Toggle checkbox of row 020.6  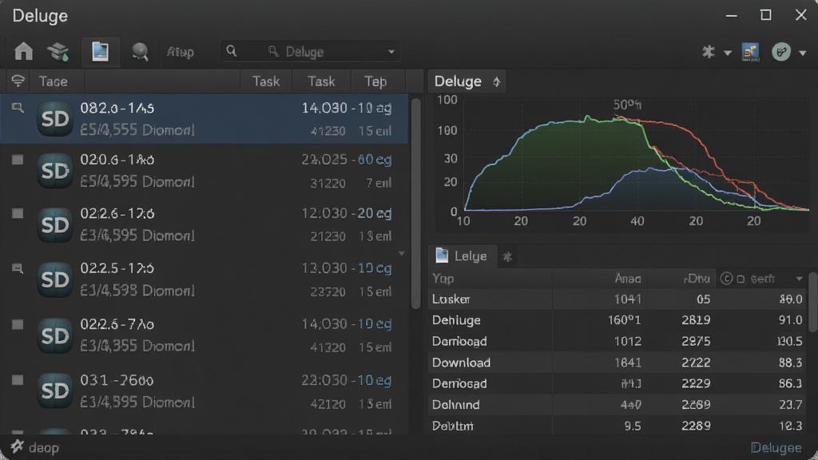(x=18, y=160)
